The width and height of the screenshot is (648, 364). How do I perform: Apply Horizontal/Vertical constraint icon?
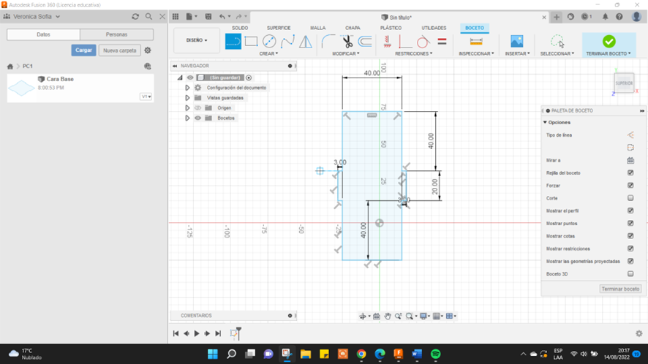(387, 42)
